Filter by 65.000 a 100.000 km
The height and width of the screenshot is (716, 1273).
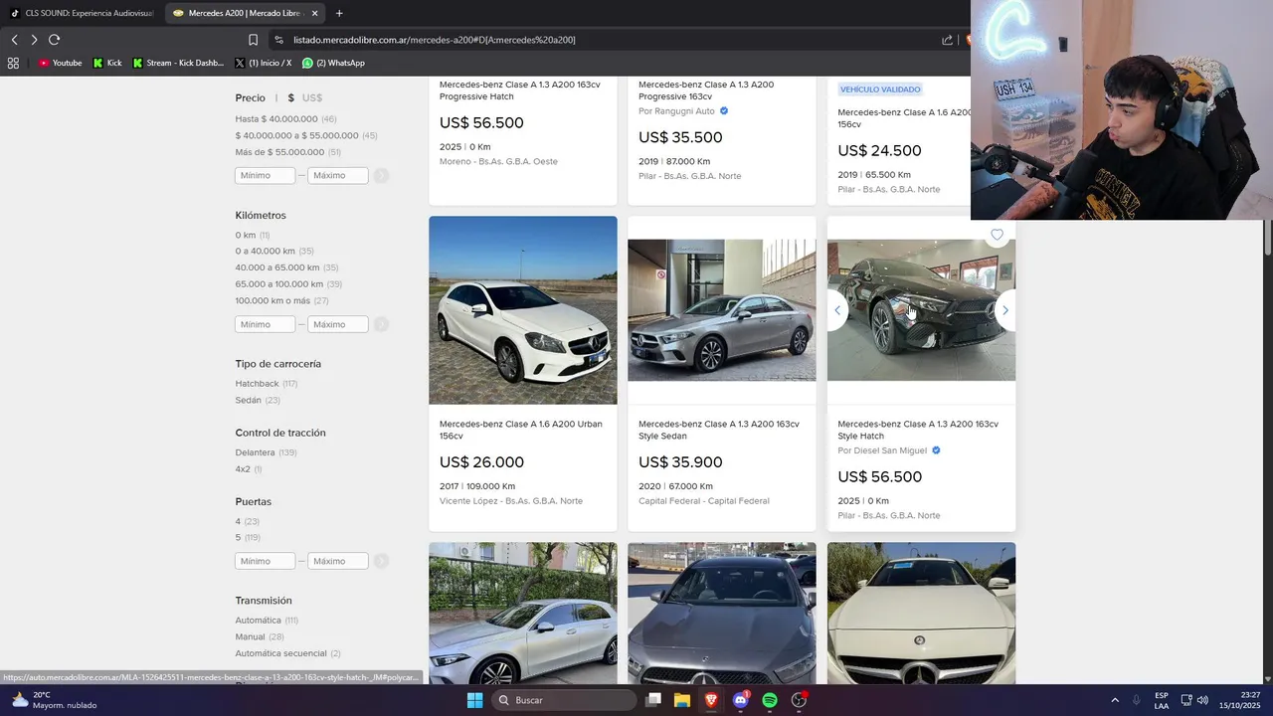[279, 284]
